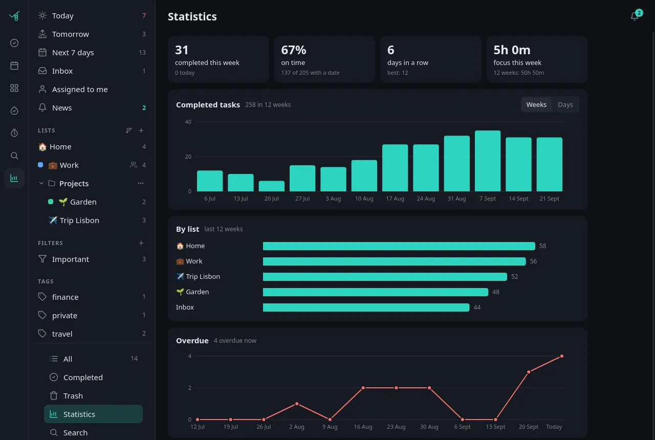Open Tomorrow smart list
Image resolution: width=655 pixels, height=440 pixels.
tap(92, 34)
